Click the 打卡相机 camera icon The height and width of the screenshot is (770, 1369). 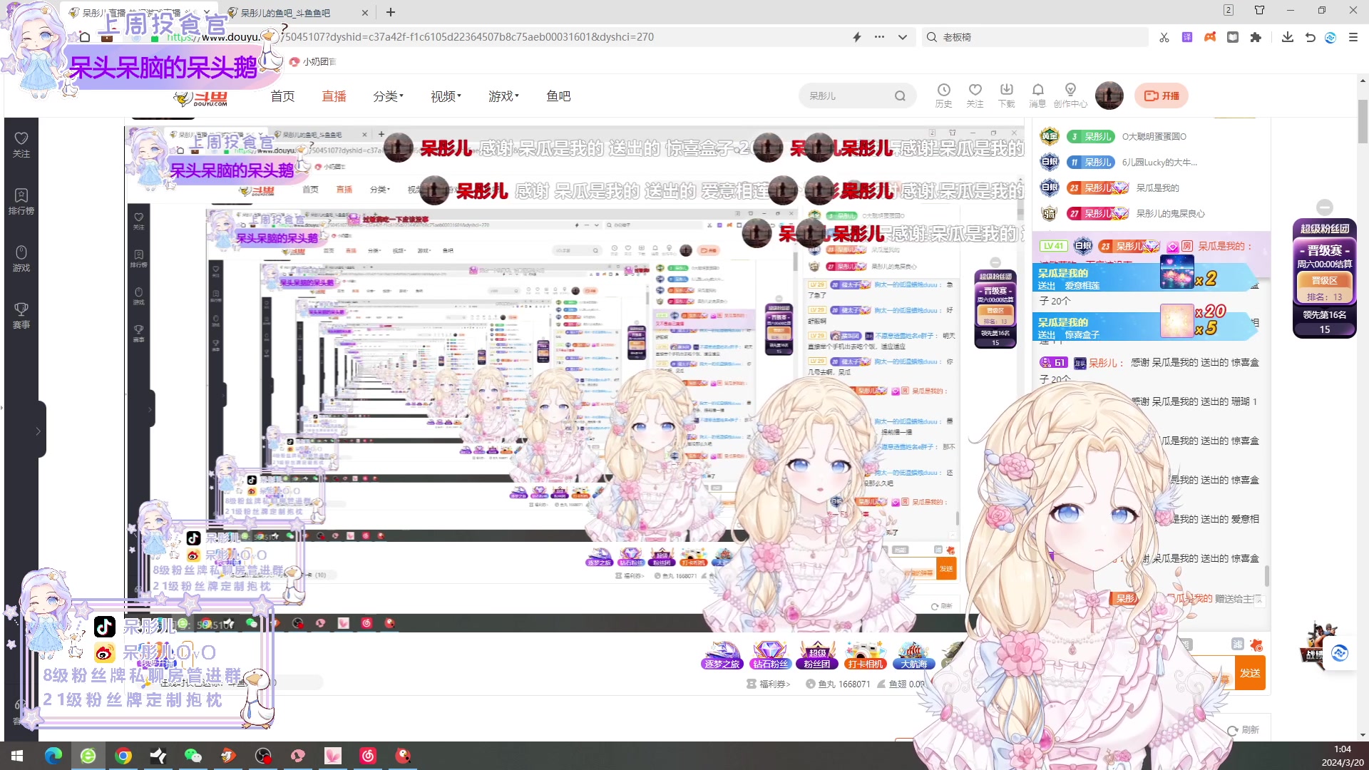[x=865, y=654]
